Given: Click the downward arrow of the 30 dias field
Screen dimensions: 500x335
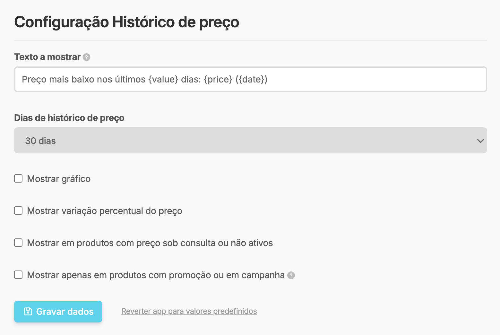Looking at the screenshot, I should [480, 141].
